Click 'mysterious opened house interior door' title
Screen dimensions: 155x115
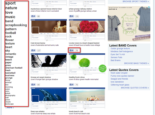(46, 9)
